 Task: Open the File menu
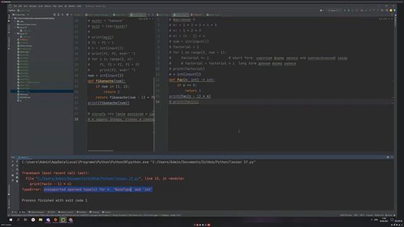click(x=15, y=6)
